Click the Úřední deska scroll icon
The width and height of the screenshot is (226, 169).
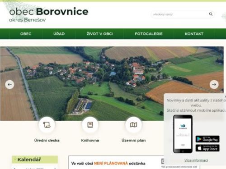click(47, 125)
